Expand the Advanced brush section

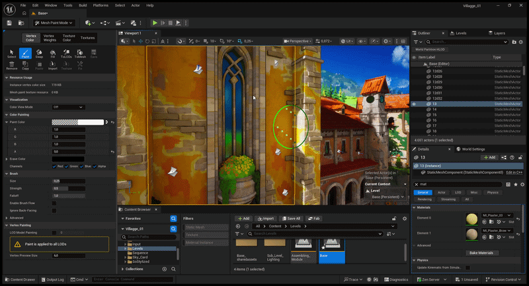pos(7,218)
